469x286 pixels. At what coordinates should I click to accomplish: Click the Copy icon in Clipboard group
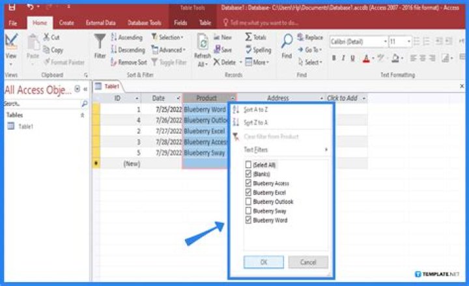(x=46, y=50)
